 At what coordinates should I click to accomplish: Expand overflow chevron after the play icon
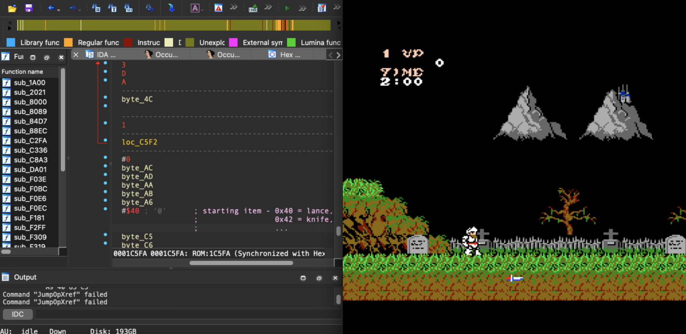click(x=302, y=8)
